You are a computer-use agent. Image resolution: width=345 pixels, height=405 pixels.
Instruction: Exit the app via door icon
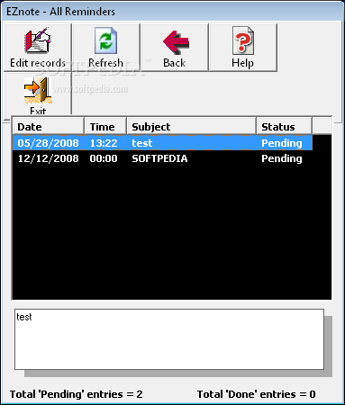coord(38,94)
